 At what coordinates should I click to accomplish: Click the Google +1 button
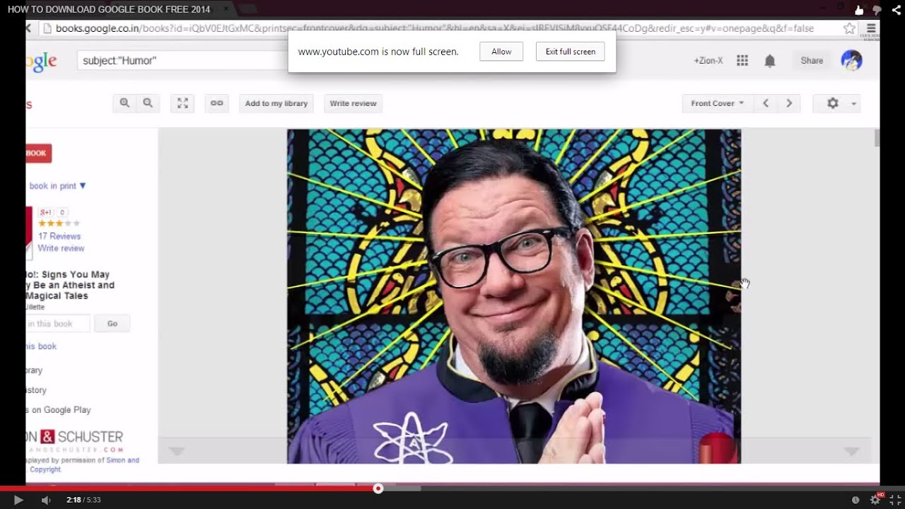tap(46, 212)
